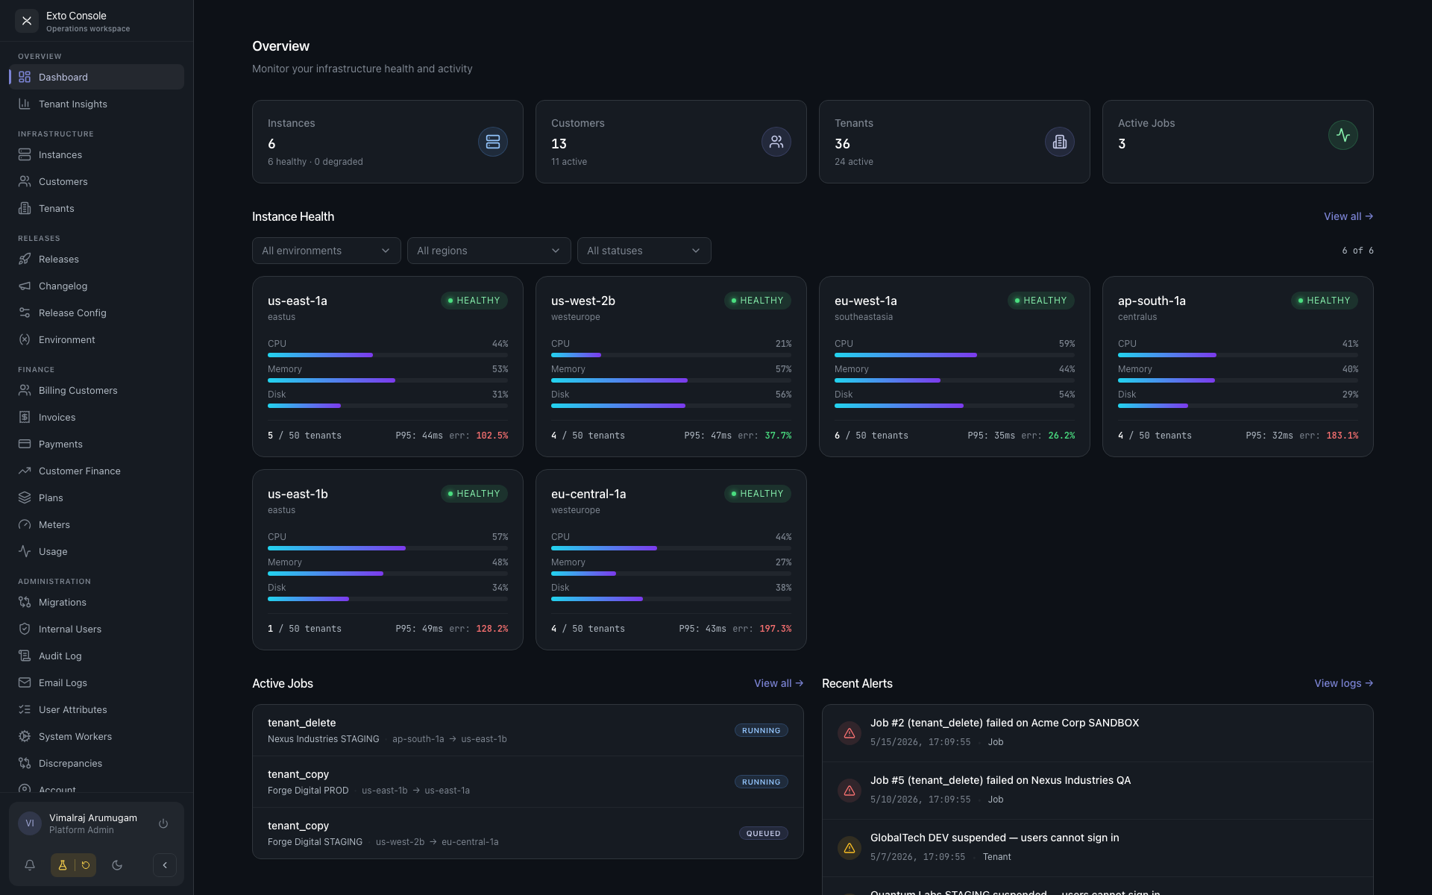This screenshot has width=1432, height=895.
Task: Click the people icon on Customers card
Action: coord(776,142)
